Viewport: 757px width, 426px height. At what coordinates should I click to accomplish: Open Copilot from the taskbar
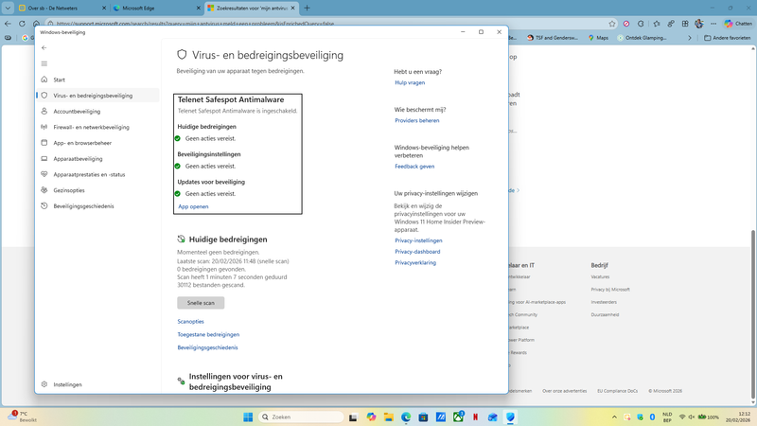(371, 417)
